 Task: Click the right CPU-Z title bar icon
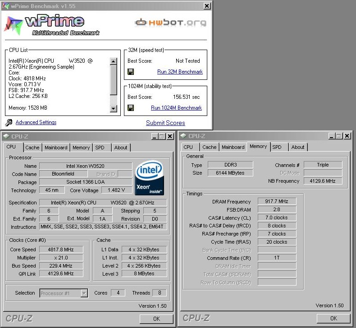pyautogui.click(x=183, y=136)
